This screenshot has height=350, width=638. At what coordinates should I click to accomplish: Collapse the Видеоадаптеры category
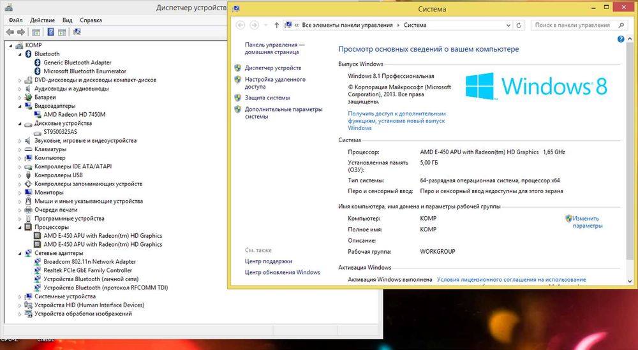tap(20, 106)
